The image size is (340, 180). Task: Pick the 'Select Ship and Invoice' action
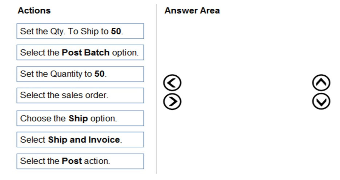point(80,140)
